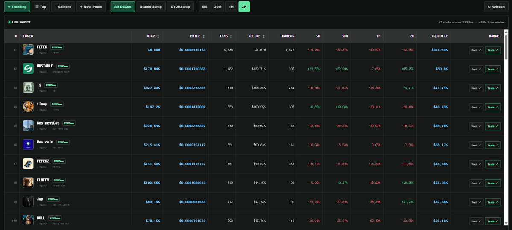512x230 pixels.
Task: Click the liquidity value $73.74K
Action: (x=439, y=88)
